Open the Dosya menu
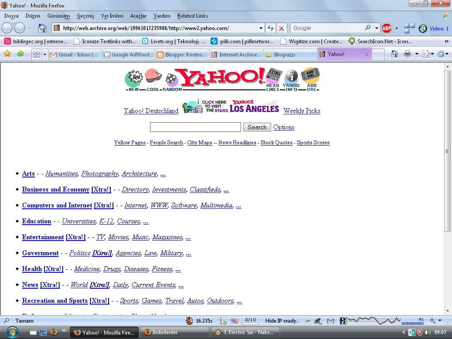Screen dimensions: 452x339 [11, 16]
